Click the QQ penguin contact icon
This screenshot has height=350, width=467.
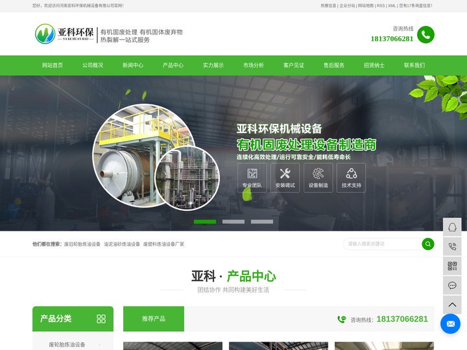click(452, 227)
